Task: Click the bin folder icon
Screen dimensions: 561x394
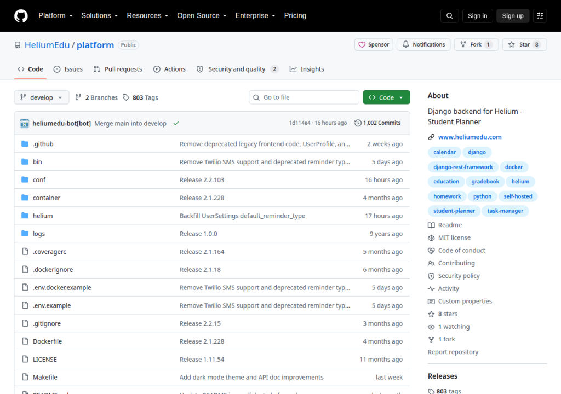Action: pos(25,161)
